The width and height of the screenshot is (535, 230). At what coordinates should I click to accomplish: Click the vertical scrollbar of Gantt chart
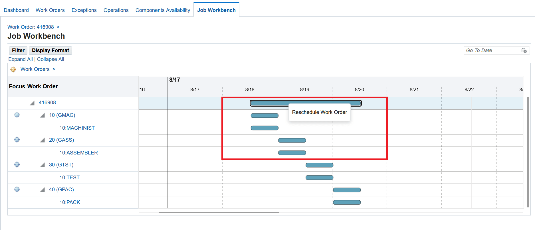(x=528, y=152)
